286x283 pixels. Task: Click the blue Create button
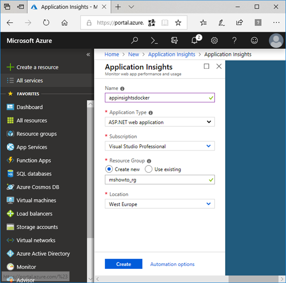(123, 264)
